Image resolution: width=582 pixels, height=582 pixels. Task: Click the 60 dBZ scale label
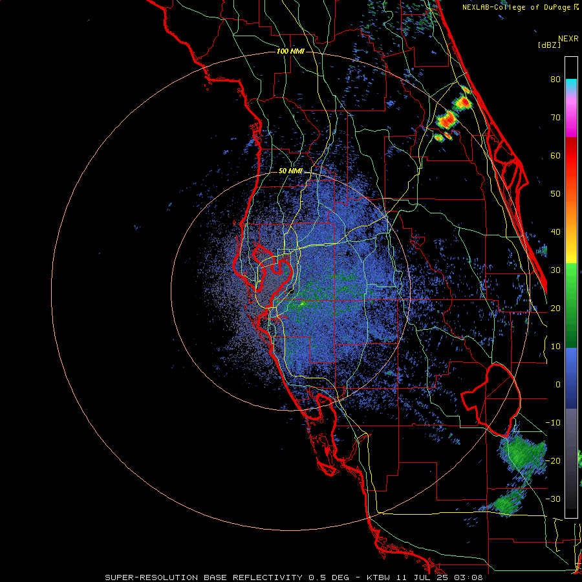[x=555, y=155]
